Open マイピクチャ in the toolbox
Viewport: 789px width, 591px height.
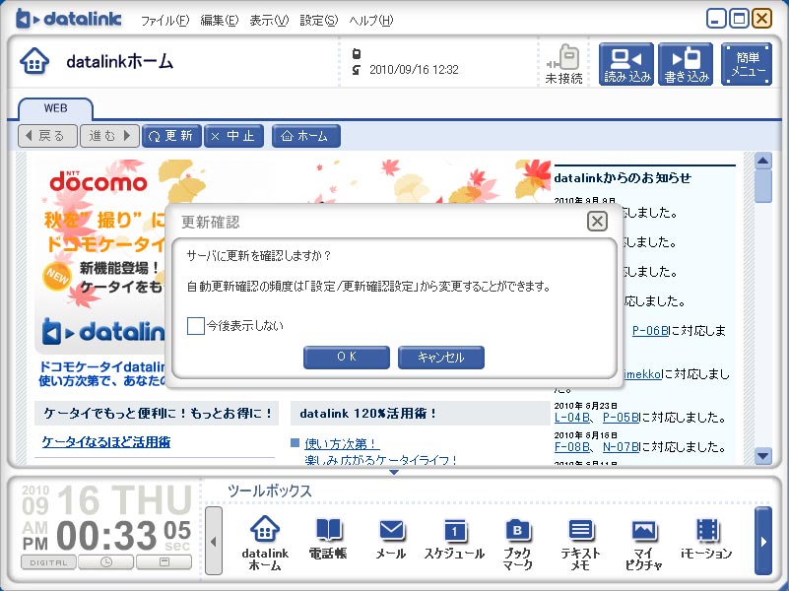pos(643,544)
